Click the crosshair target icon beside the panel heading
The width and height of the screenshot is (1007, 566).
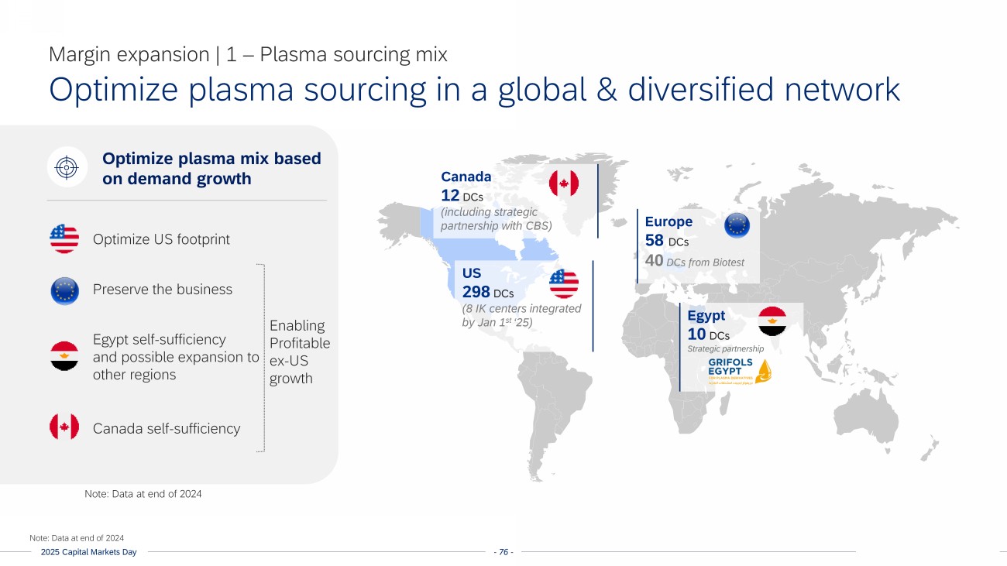coord(67,166)
